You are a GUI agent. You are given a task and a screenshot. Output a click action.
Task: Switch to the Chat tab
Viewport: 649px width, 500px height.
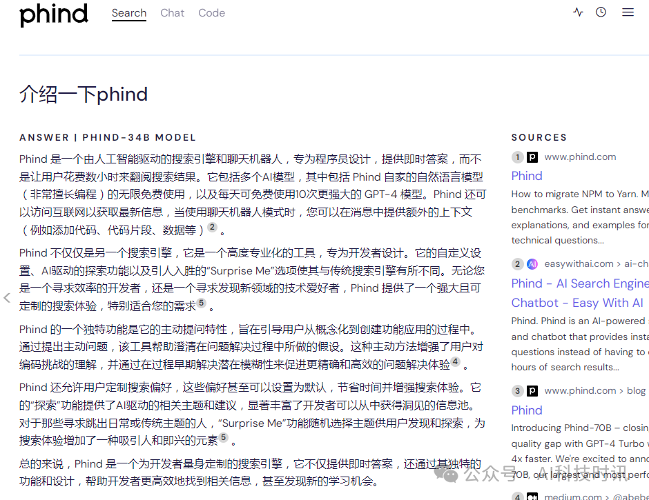pos(172,12)
